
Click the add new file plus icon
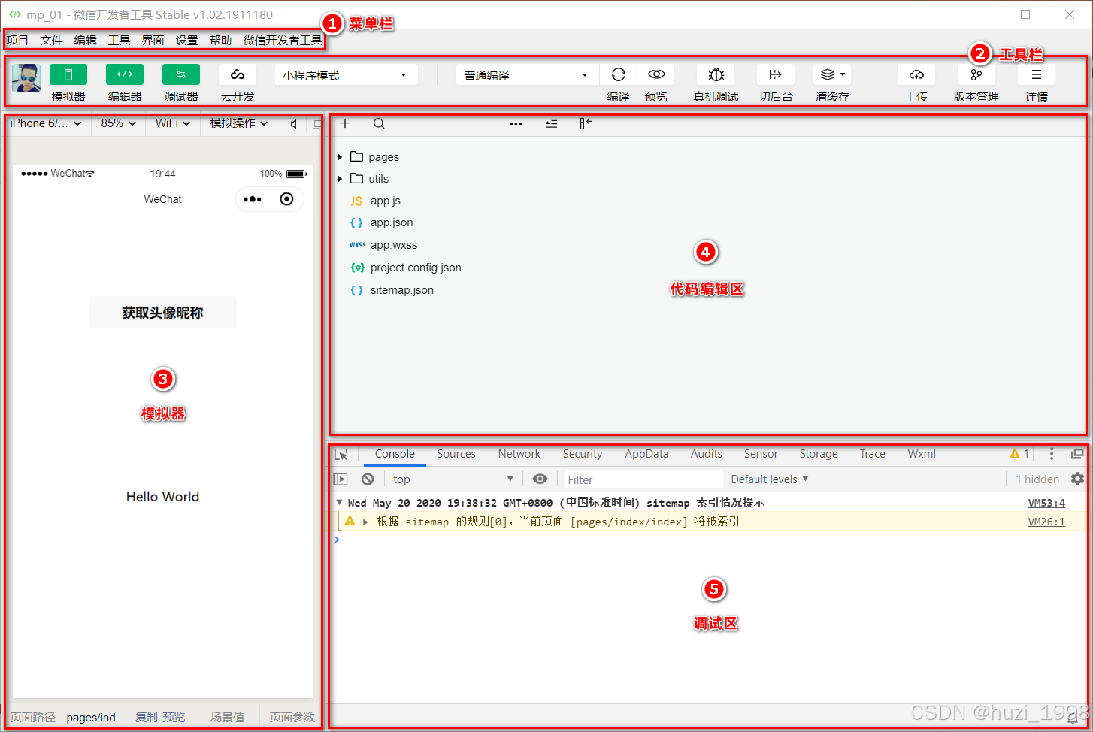(345, 123)
